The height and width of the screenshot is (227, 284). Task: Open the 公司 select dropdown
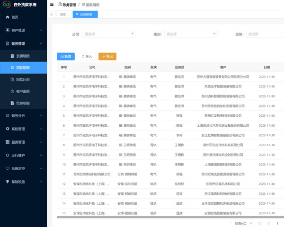pos(109,34)
